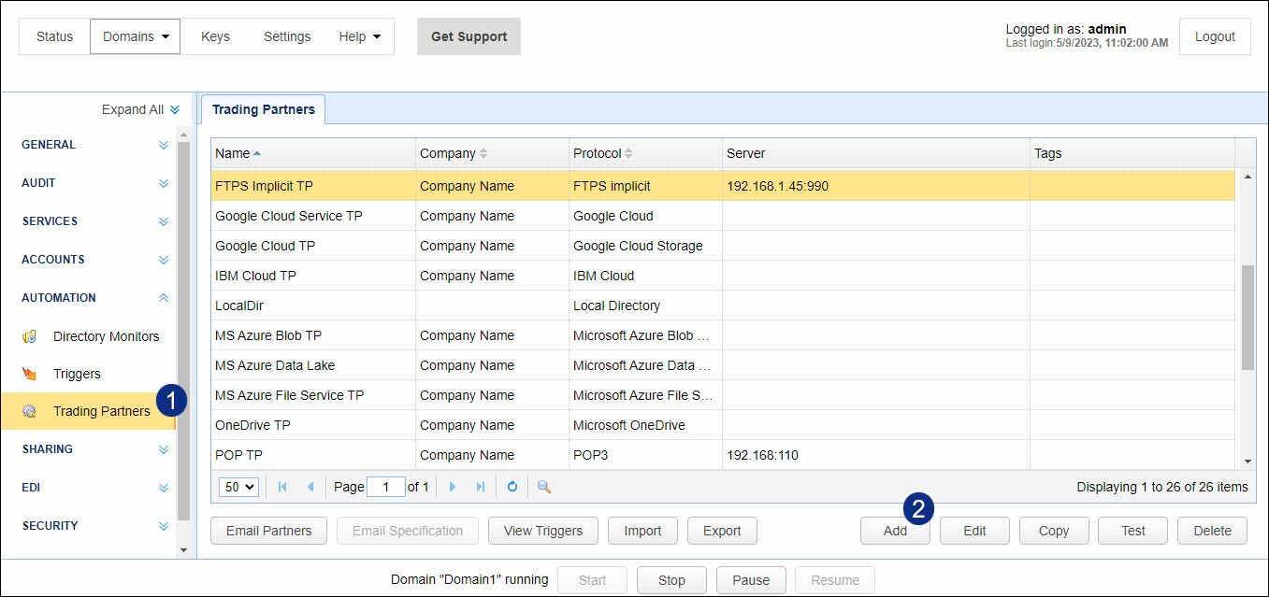Click the Server column header
Viewport: 1269px width, 597px height.
point(876,153)
